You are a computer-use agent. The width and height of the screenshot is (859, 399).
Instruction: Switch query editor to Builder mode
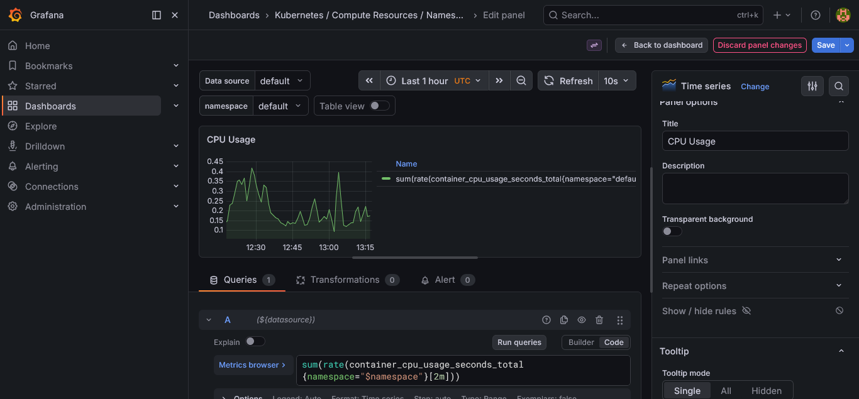click(581, 342)
